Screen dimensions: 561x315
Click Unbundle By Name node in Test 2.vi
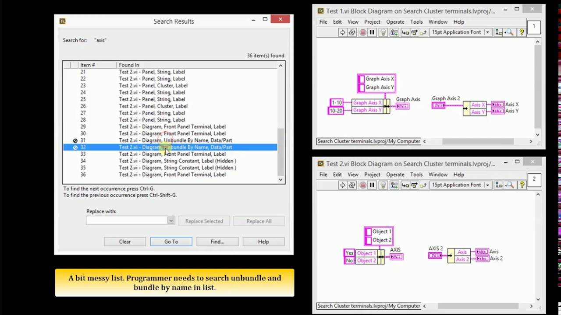458,255
